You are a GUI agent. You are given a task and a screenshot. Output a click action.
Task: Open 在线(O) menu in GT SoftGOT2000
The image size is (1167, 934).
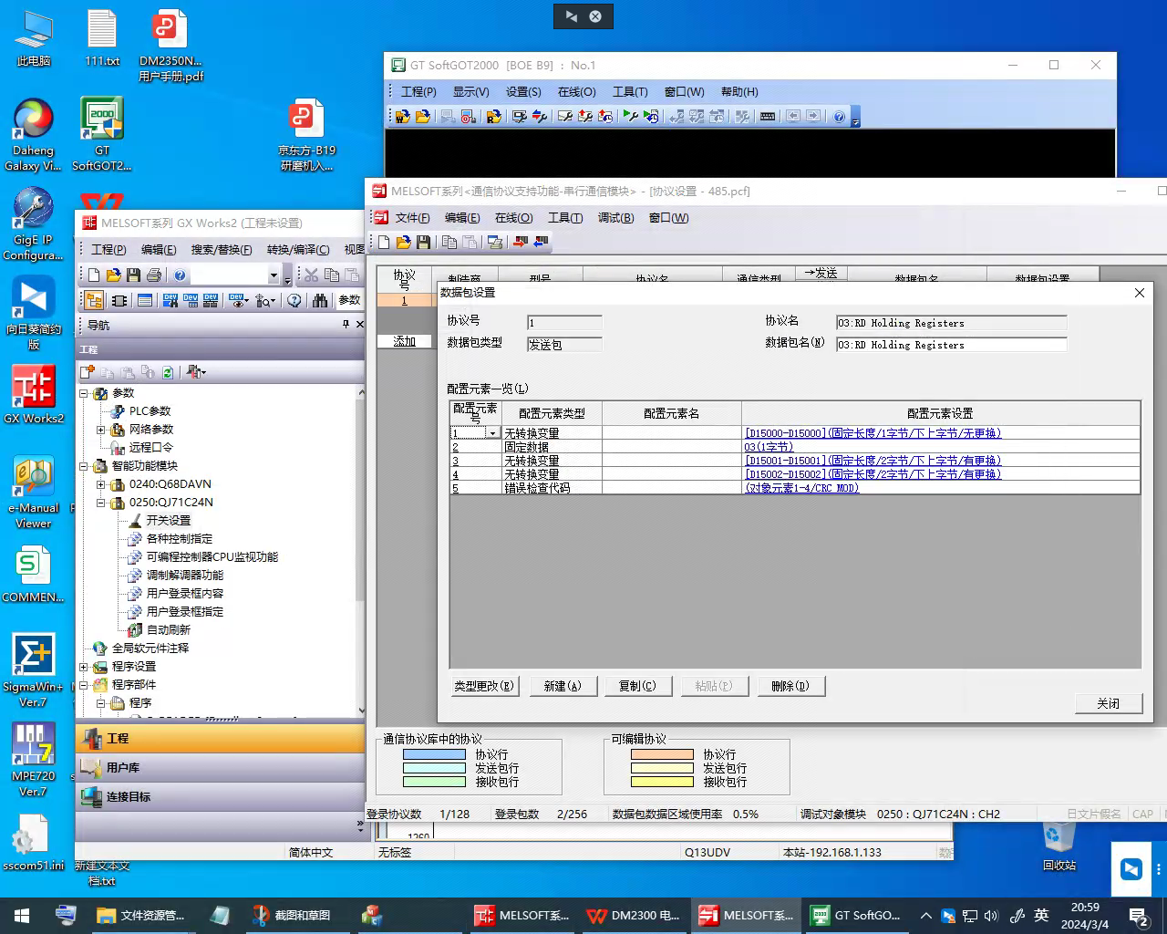[576, 92]
